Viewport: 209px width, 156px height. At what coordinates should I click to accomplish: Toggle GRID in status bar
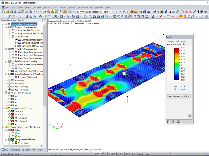pyautogui.click(x=104, y=154)
